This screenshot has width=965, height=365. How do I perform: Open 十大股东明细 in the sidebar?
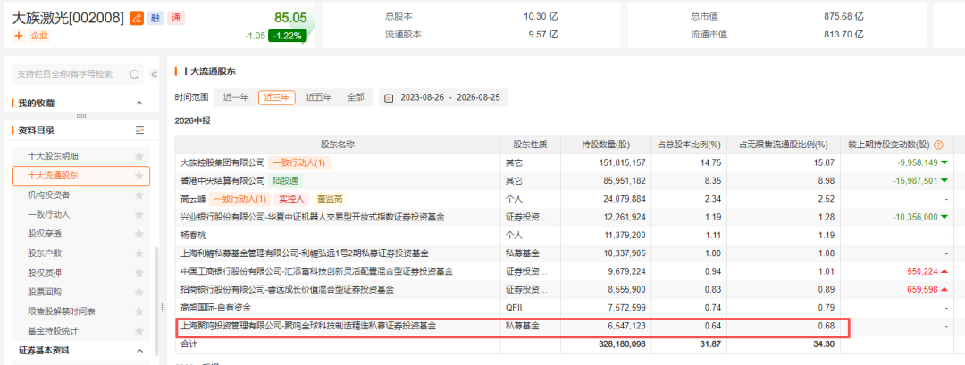click(53, 156)
